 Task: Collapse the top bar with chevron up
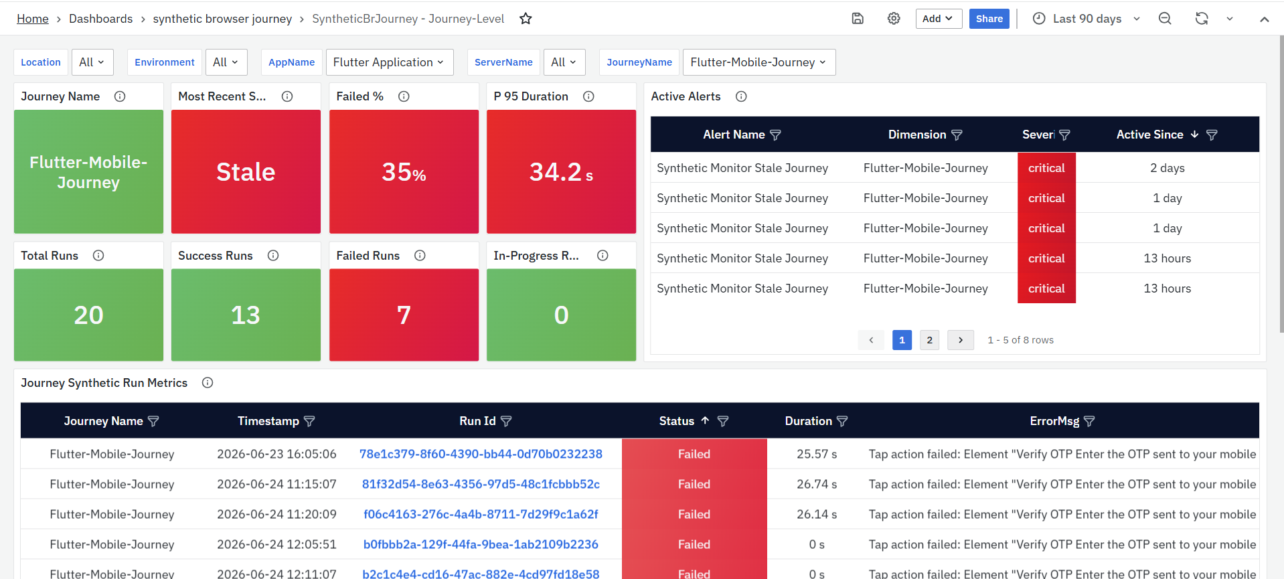coord(1264,19)
